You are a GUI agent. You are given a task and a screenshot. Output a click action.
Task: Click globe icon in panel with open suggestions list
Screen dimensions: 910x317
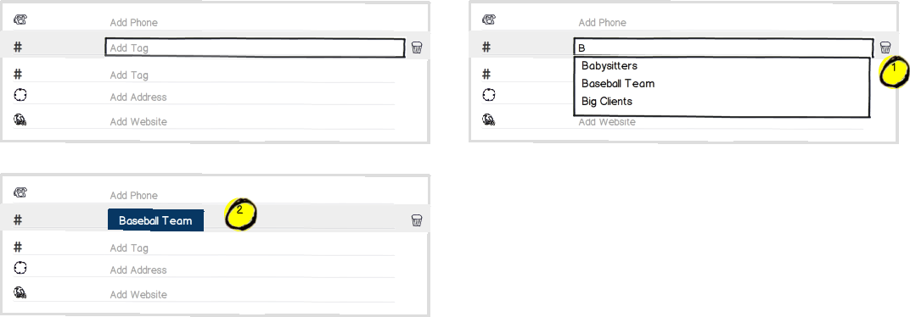coord(489,120)
